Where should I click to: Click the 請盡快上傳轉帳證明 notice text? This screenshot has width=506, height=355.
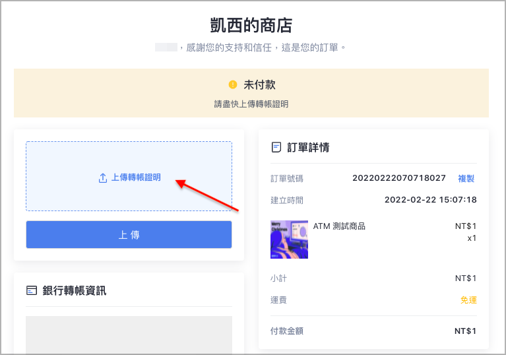pyautogui.click(x=251, y=104)
